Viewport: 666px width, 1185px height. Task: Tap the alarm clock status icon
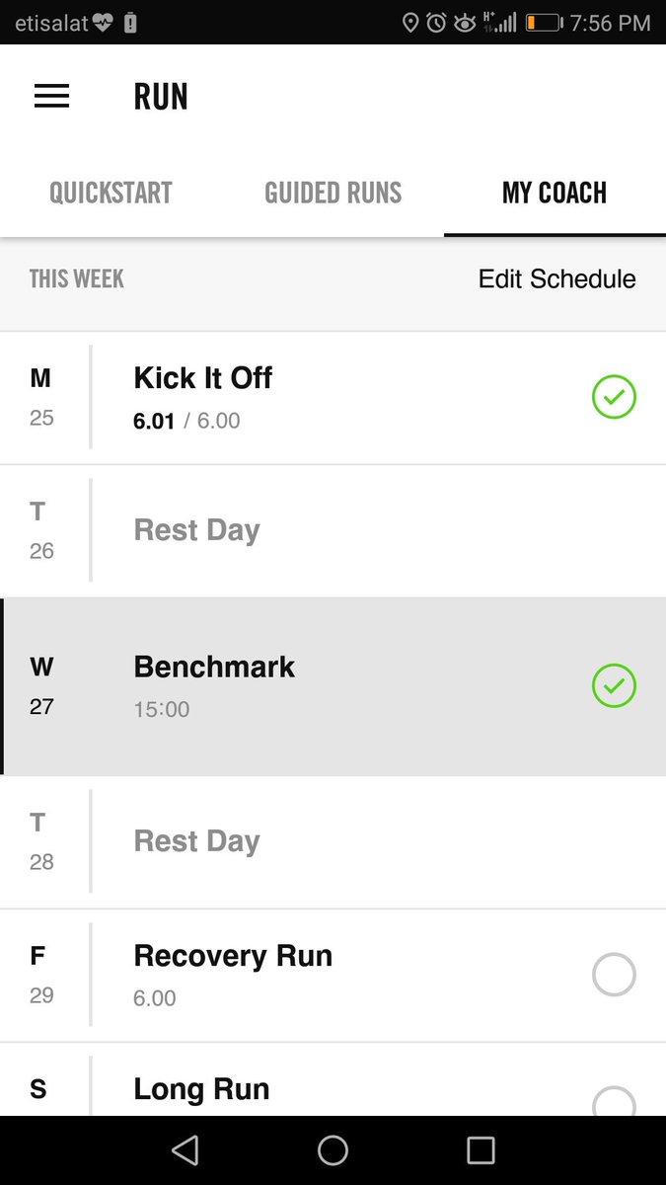436,23
